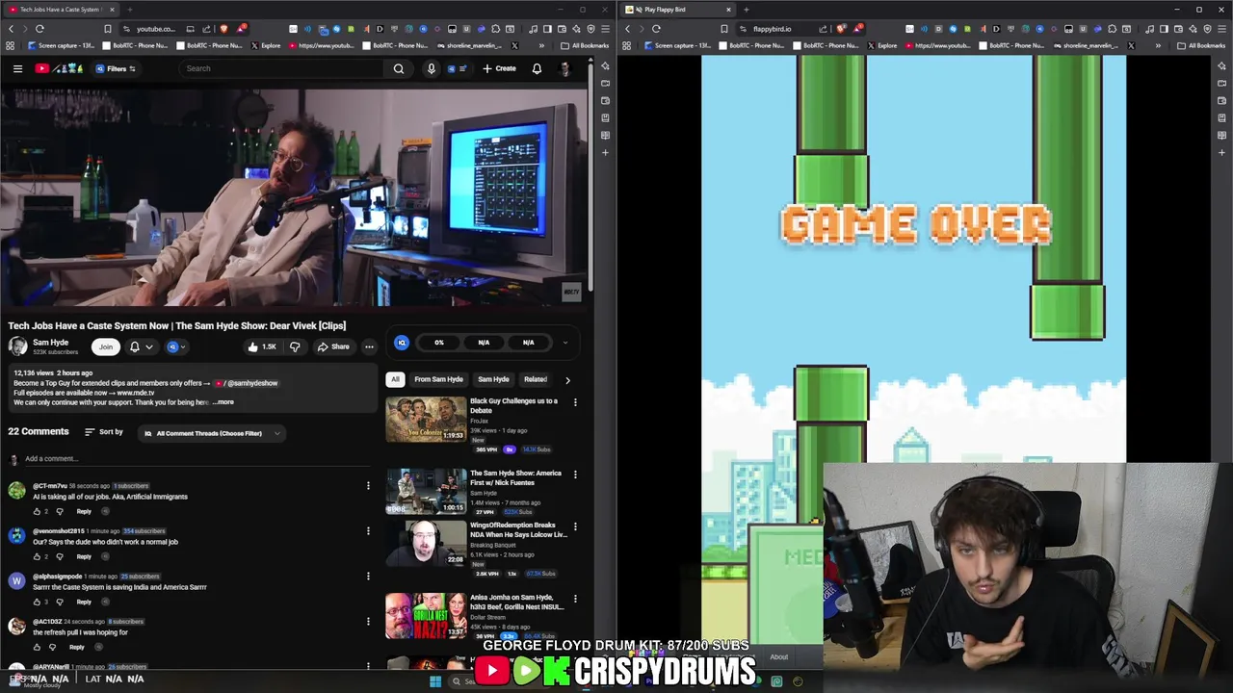The image size is (1233, 693).
Task: Like @venomshot2815's comment
Action: coord(37,556)
